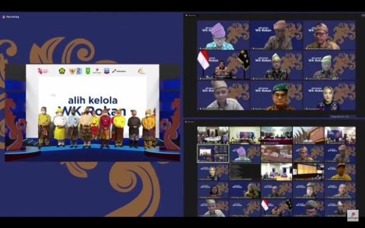Select upper gallery tile of blonde woman
Viewport: 365px width, 228px height.
(329, 95)
